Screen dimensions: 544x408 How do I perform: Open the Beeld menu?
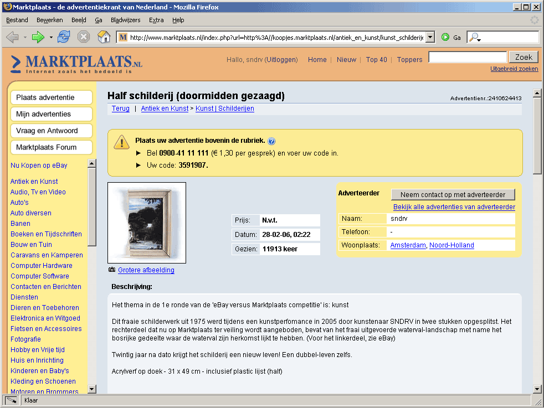(x=79, y=20)
